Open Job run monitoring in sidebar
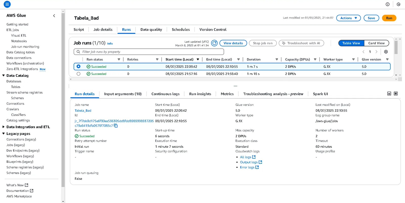This screenshot has height=203, width=405. point(25,47)
